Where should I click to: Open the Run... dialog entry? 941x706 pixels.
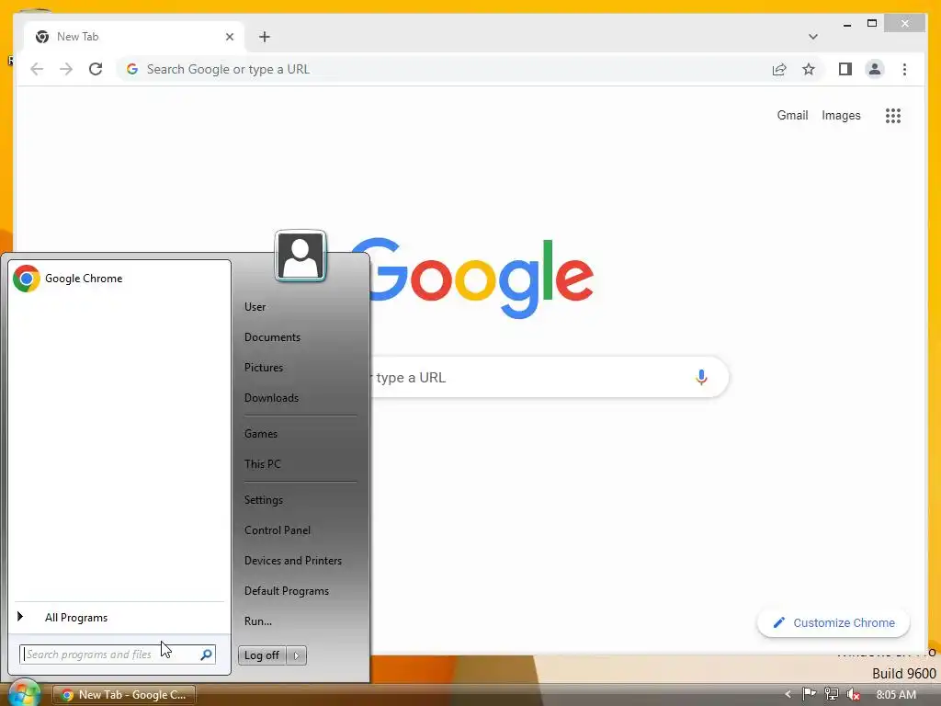click(x=258, y=621)
